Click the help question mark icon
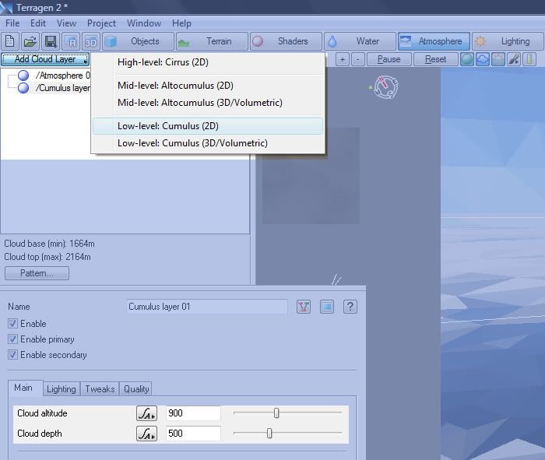 (x=350, y=307)
